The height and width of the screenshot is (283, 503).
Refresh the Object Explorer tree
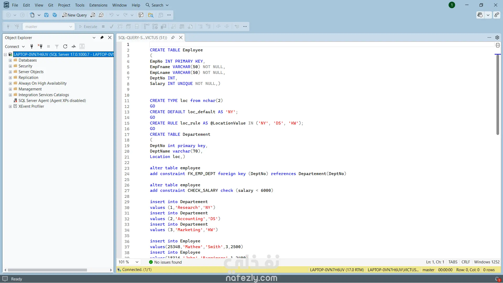pos(65,46)
